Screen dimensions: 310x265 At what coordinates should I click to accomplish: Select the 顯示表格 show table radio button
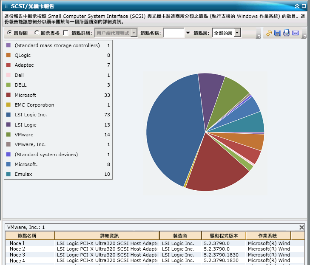point(37,33)
